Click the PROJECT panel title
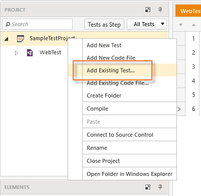 click(15, 10)
